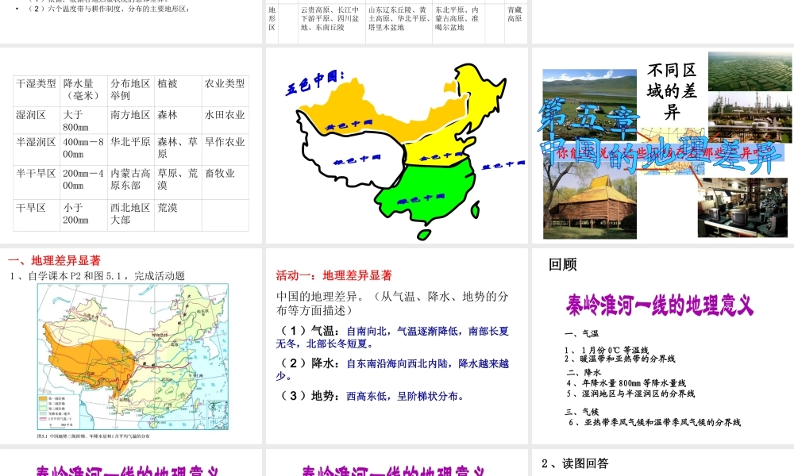Click the (3)地势 line
The image size is (794, 476).
pyautogui.click(x=371, y=396)
